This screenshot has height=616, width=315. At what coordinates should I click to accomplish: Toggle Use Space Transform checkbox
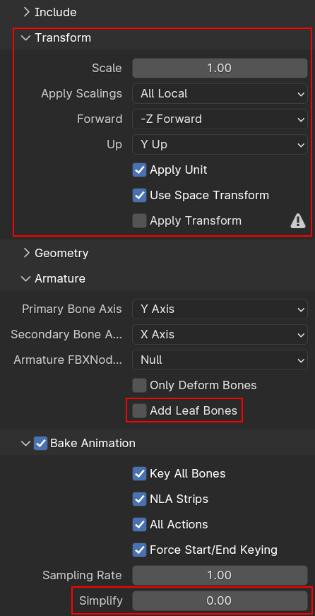click(x=139, y=195)
